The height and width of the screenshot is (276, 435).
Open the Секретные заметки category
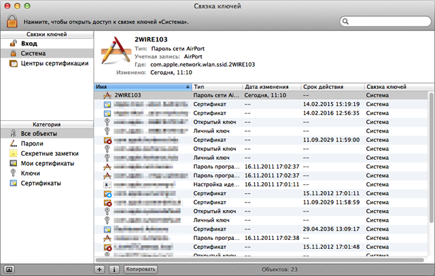[x=48, y=154]
